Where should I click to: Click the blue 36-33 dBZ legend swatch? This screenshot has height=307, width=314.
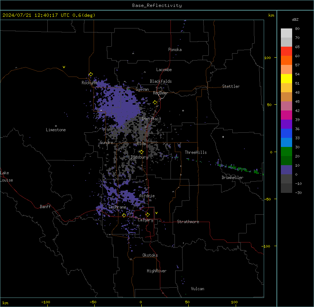[286, 133]
